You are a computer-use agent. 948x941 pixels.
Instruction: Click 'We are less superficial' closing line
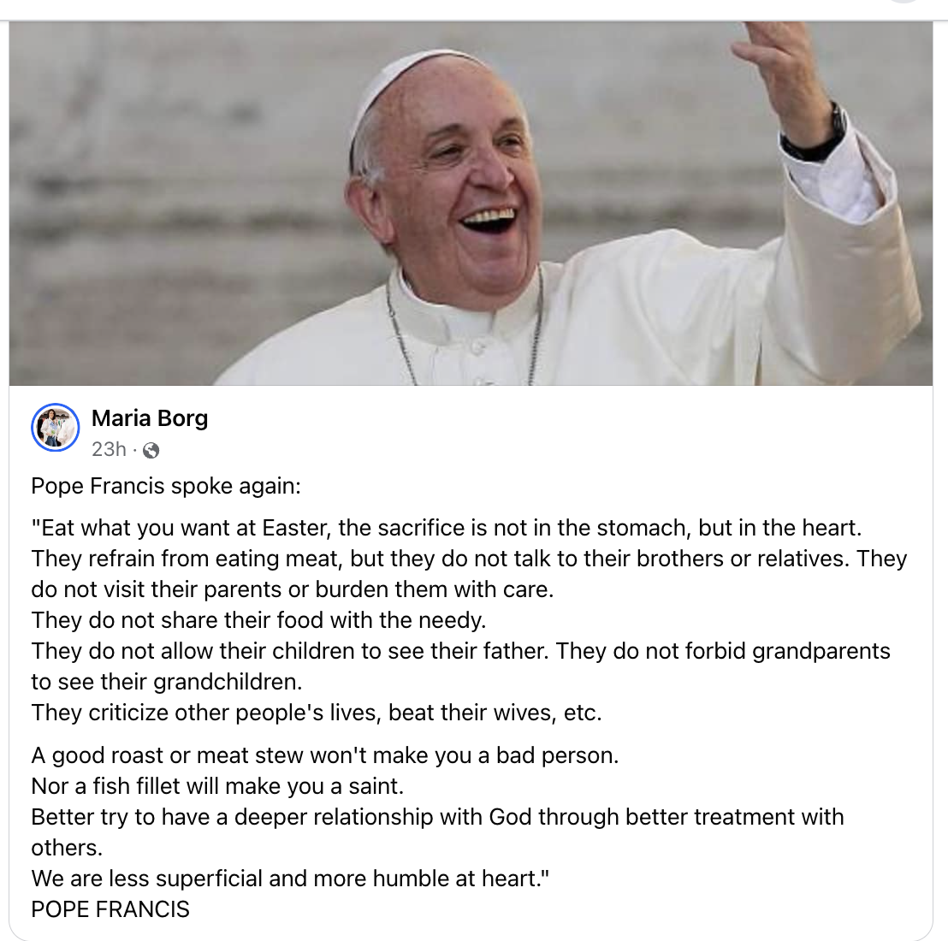tap(290, 879)
